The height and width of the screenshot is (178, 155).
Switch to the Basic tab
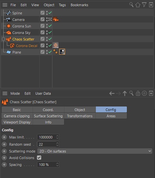click(x=17, y=110)
